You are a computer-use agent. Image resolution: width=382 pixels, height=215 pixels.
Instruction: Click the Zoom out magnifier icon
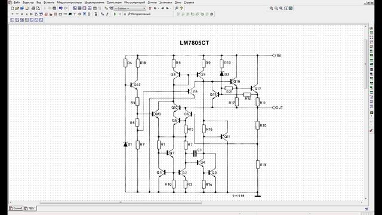click(276, 8)
